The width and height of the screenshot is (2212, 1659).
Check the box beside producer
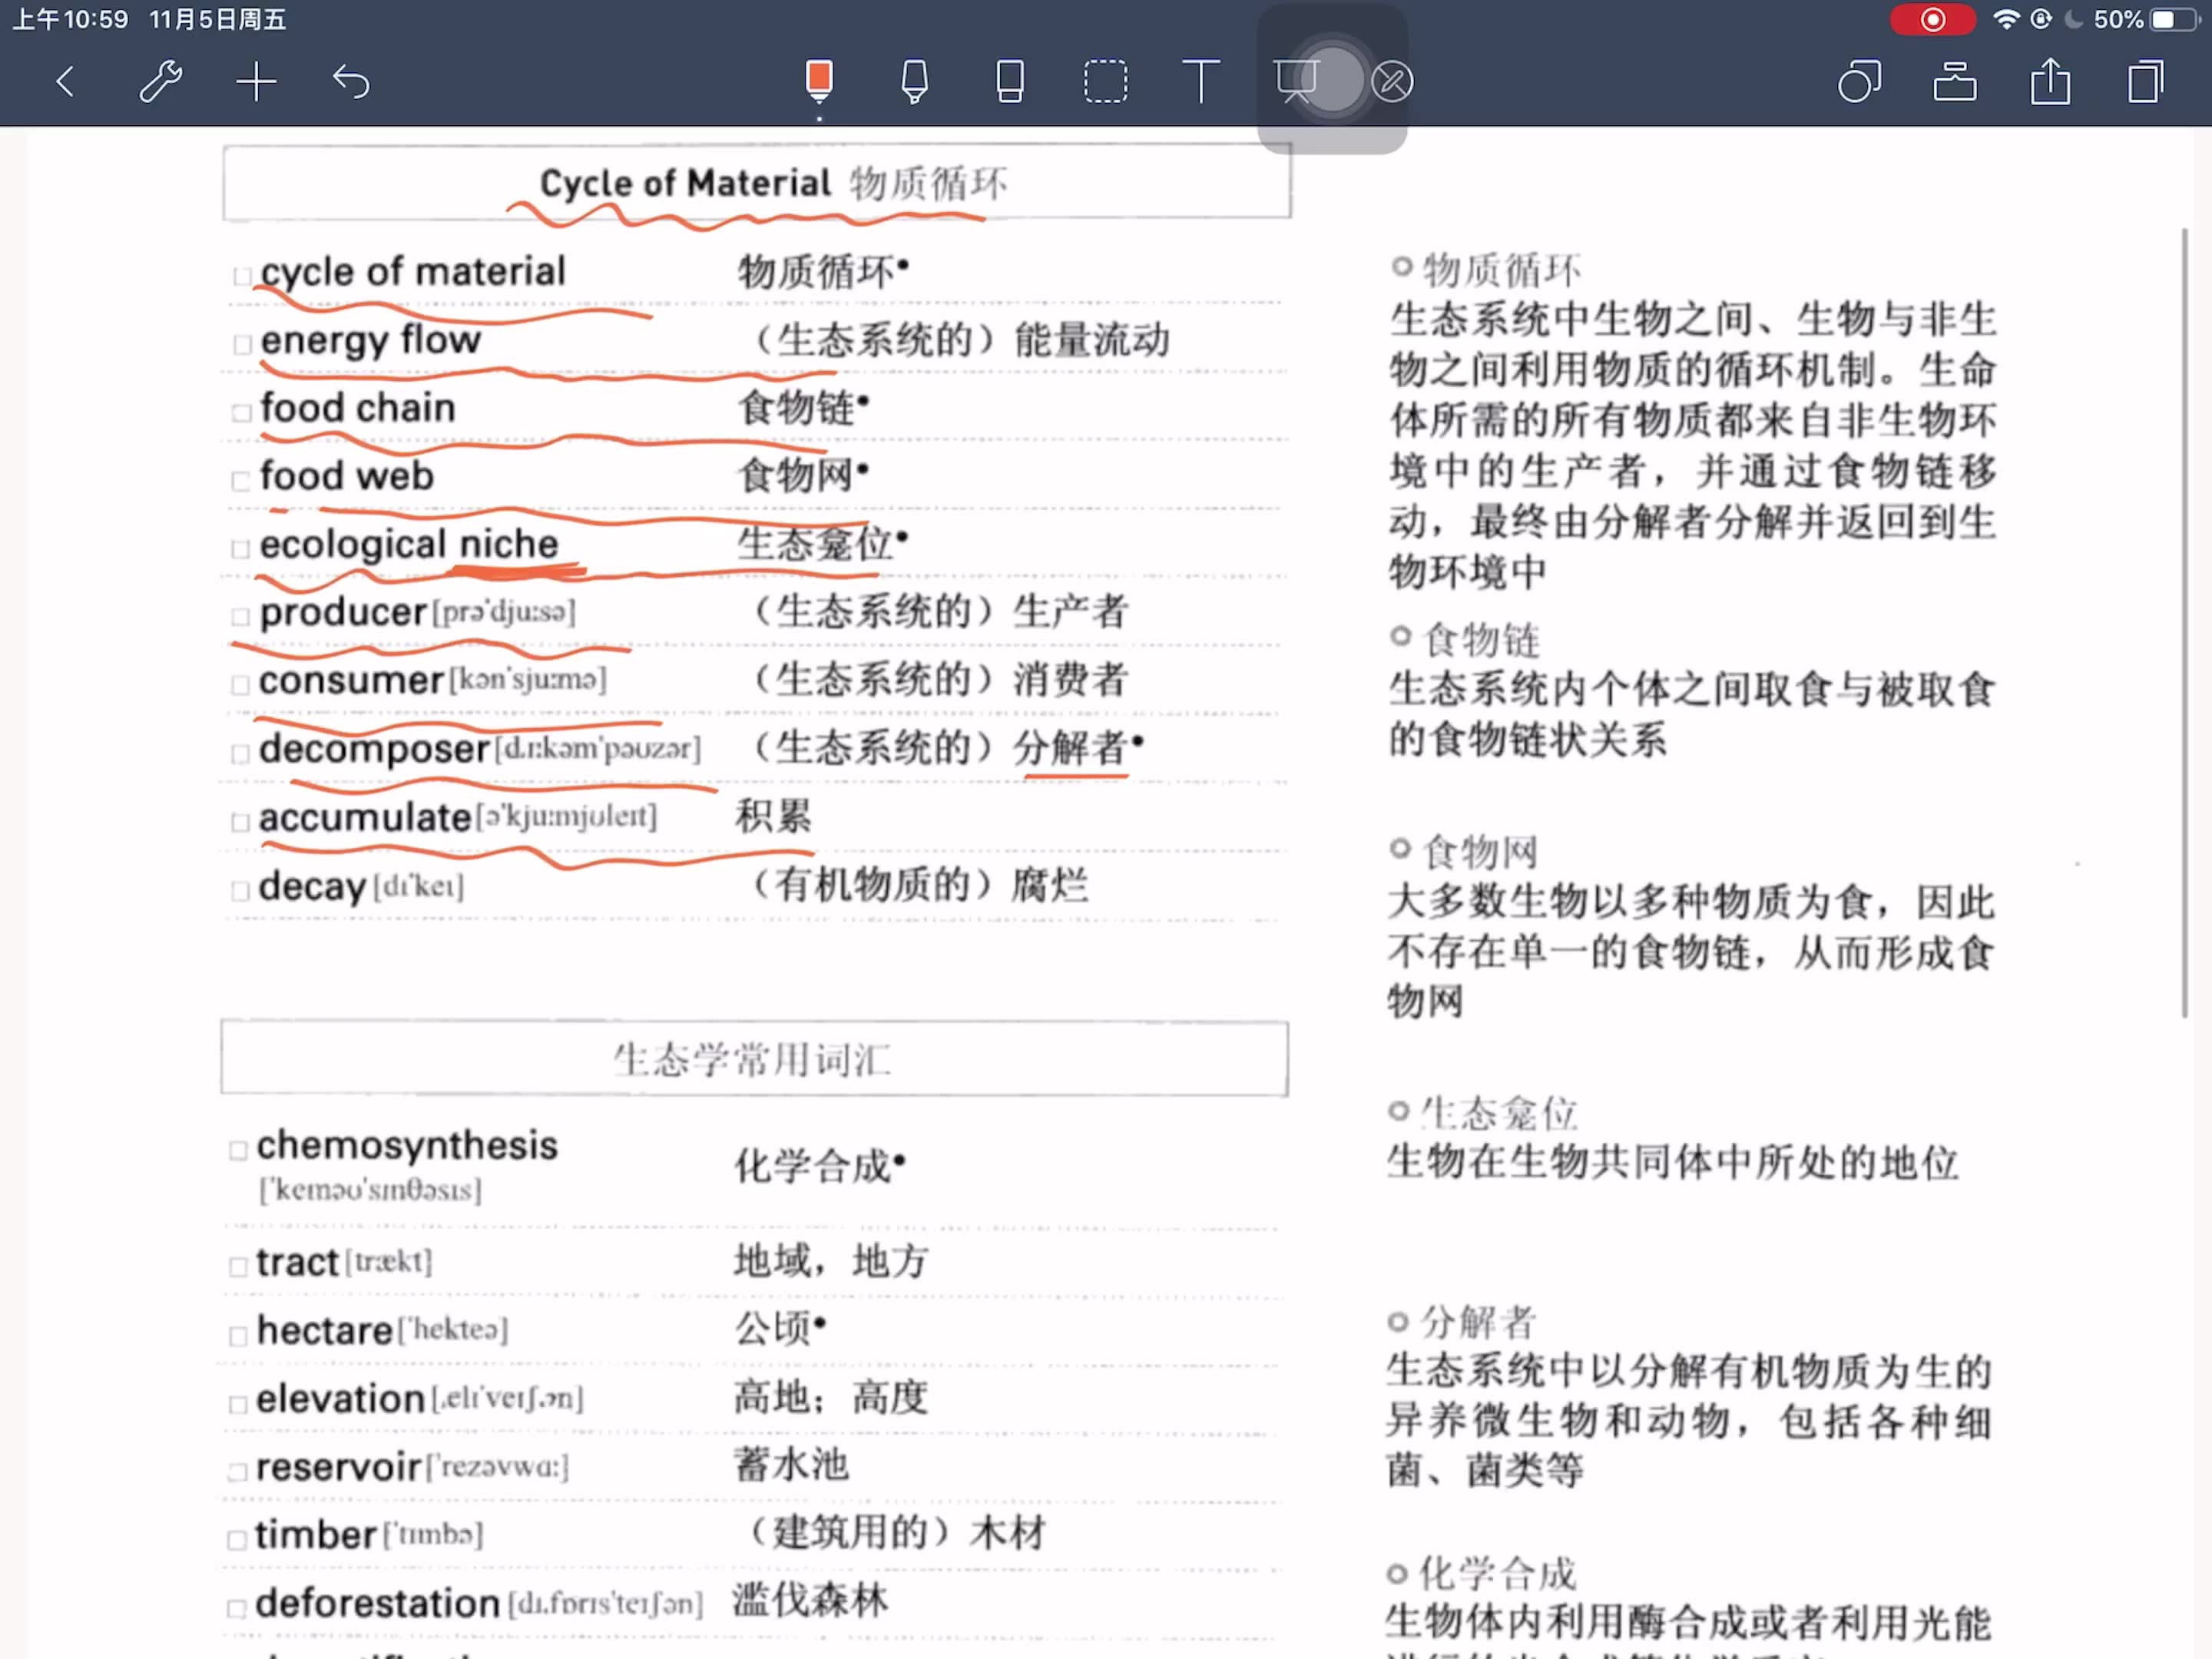coord(240,616)
